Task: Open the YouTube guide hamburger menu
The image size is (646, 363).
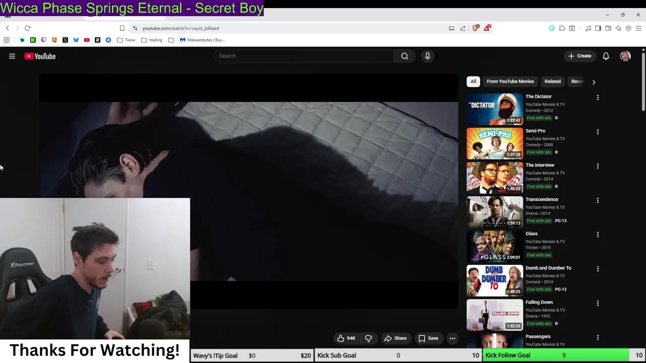Action: click(12, 56)
